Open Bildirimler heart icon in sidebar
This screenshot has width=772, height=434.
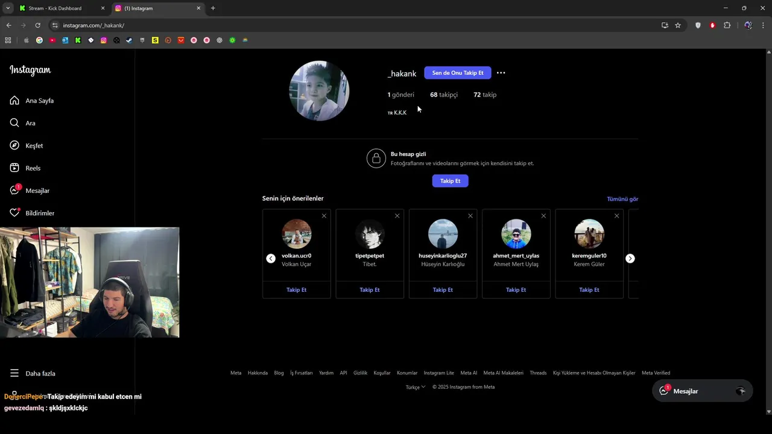tap(14, 213)
